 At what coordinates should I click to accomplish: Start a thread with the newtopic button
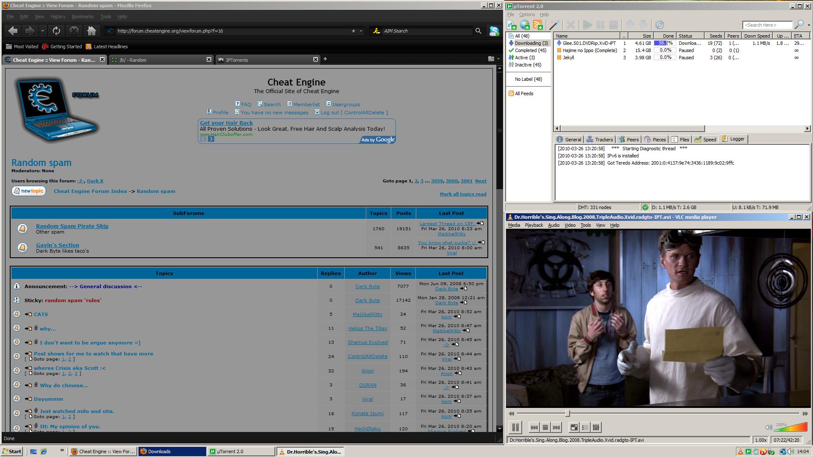[x=28, y=191]
